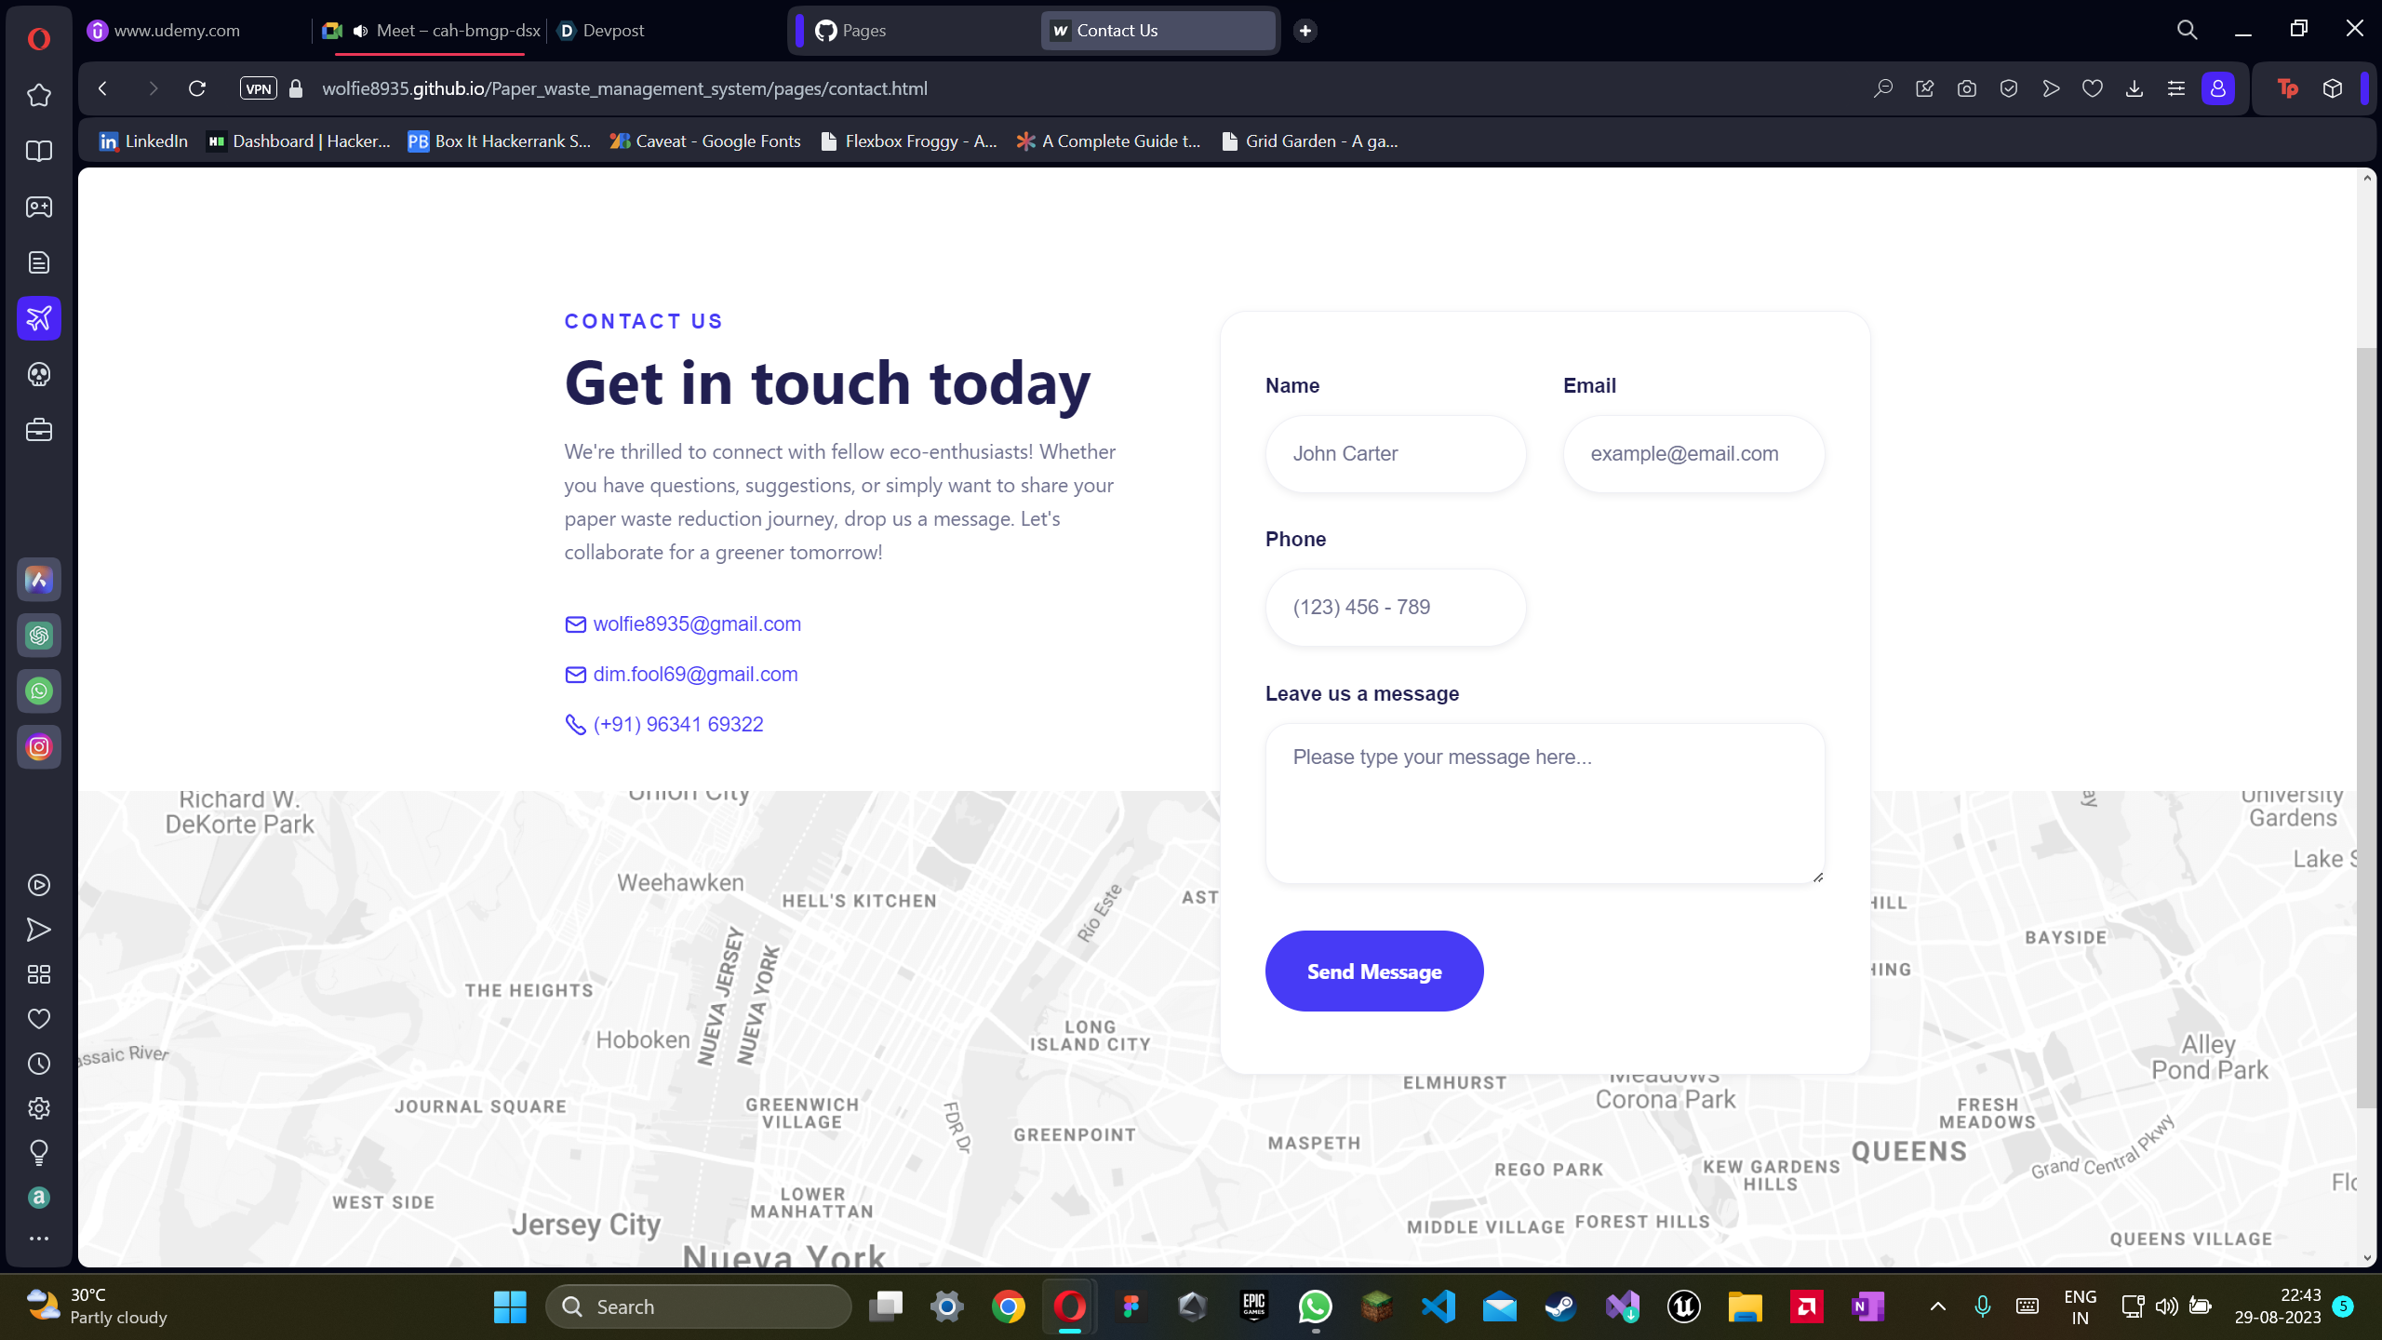This screenshot has width=2382, height=1340.
Task: Click the Phone number input field
Action: (1395, 608)
